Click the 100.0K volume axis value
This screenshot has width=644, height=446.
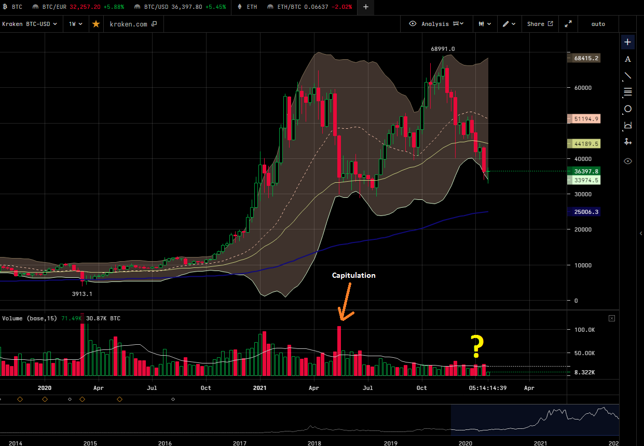pyautogui.click(x=584, y=330)
